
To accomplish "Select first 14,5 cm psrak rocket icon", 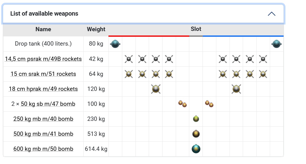I will pyautogui.click(x=129, y=59).
